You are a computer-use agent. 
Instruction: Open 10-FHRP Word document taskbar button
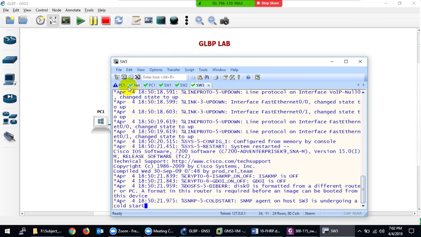[266, 231]
